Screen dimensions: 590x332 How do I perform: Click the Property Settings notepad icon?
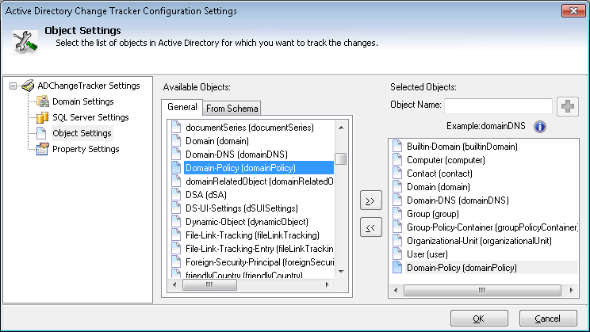(x=43, y=149)
